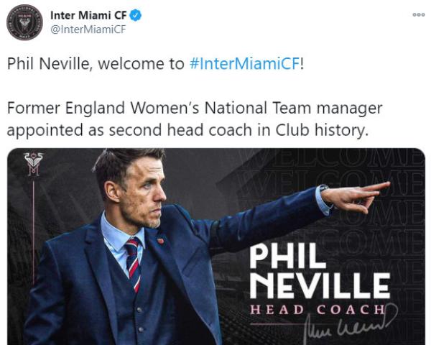This screenshot has width=431, height=345.
Task: Click the red lapel pin on jacket
Action: pos(160,241)
